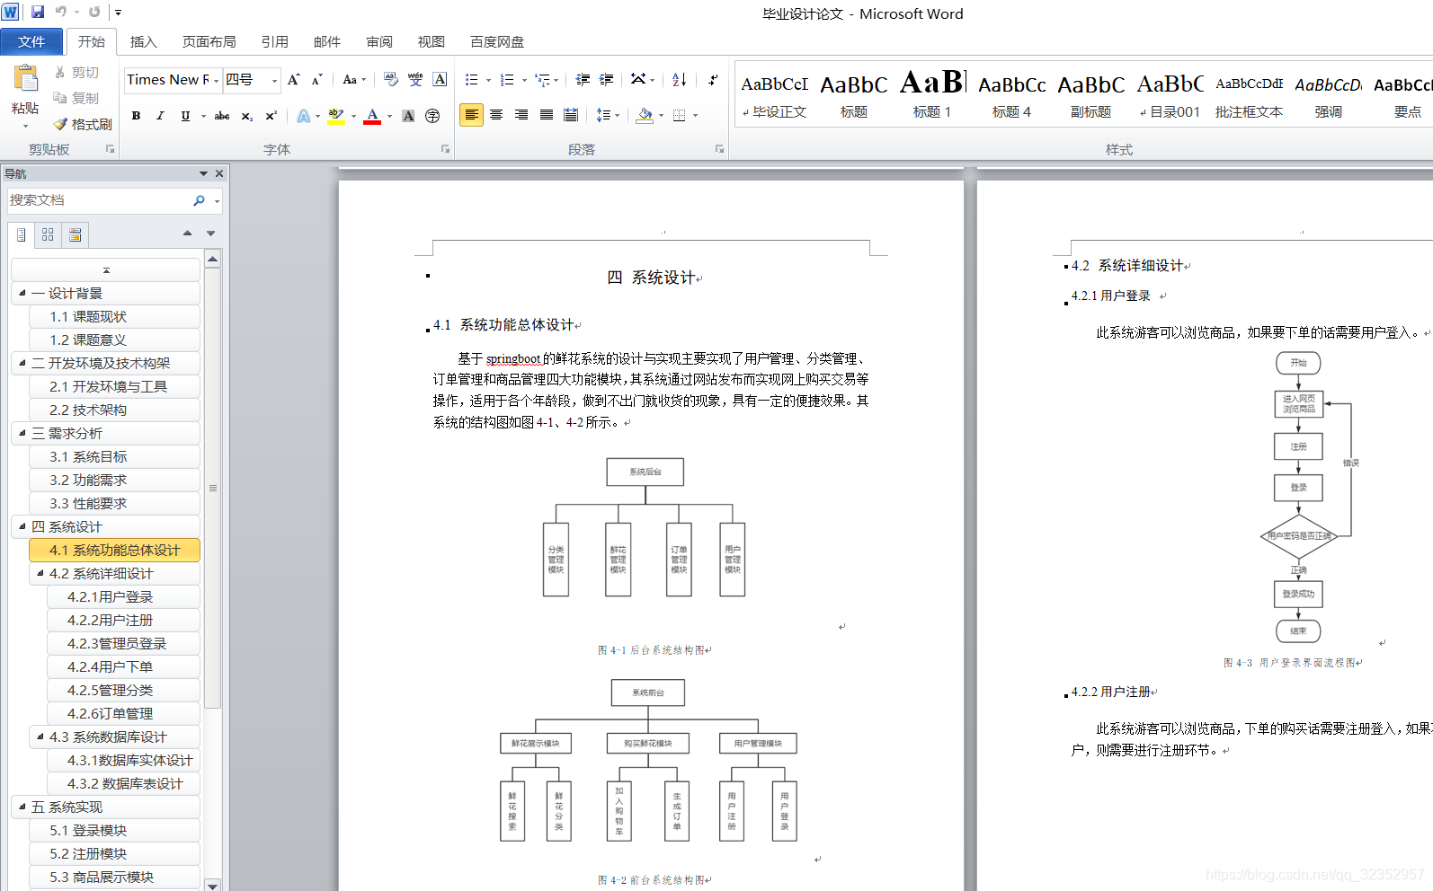Screen dimensions: 1433x891
Task: Open the Change Case (Aa) dropdown
Action: pyautogui.click(x=354, y=80)
